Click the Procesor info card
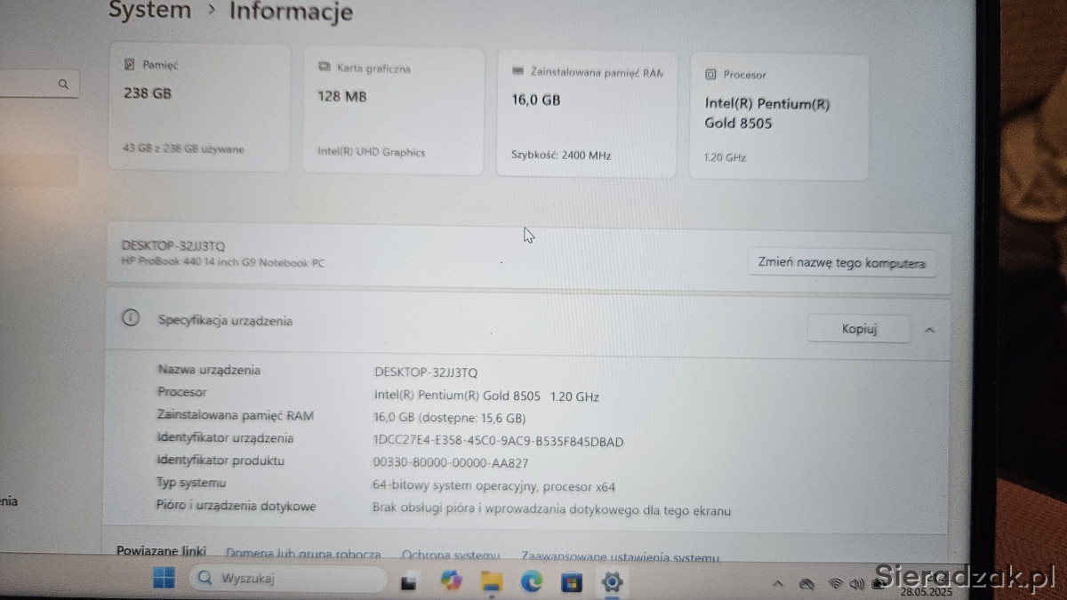Screen dimensions: 1067x600 (x=779, y=117)
